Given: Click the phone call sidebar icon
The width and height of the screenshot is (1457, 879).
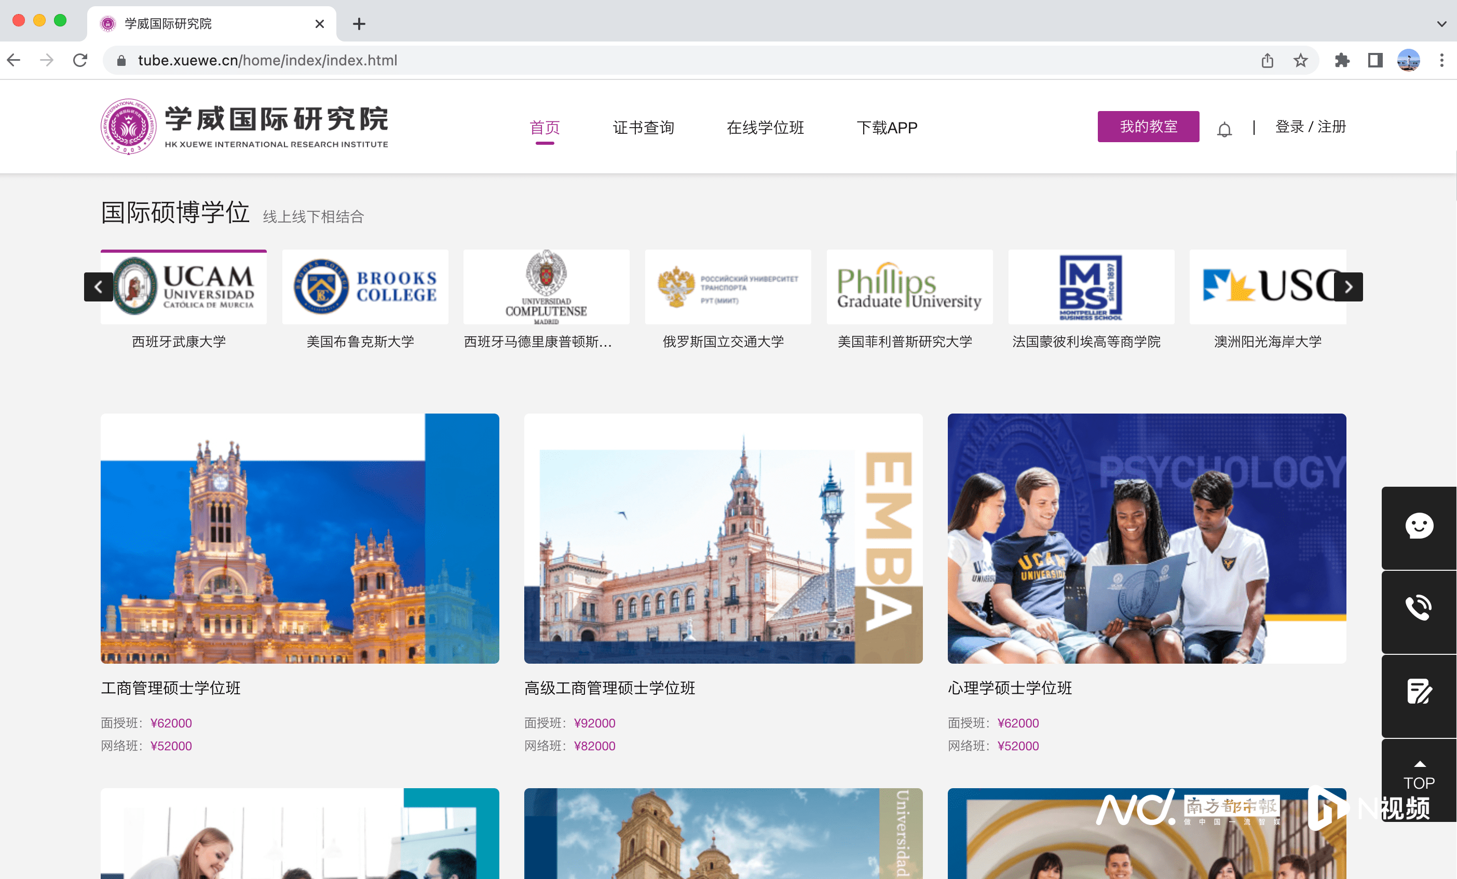Looking at the screenshot, I should 1419,608.
